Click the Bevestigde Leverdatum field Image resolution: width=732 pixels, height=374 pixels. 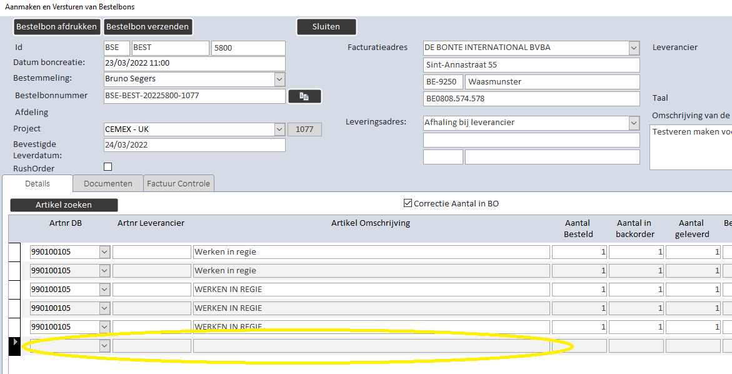pos(194,144)
